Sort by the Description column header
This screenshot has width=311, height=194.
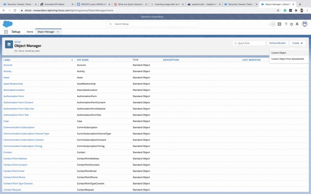click(x=171, y=60)
